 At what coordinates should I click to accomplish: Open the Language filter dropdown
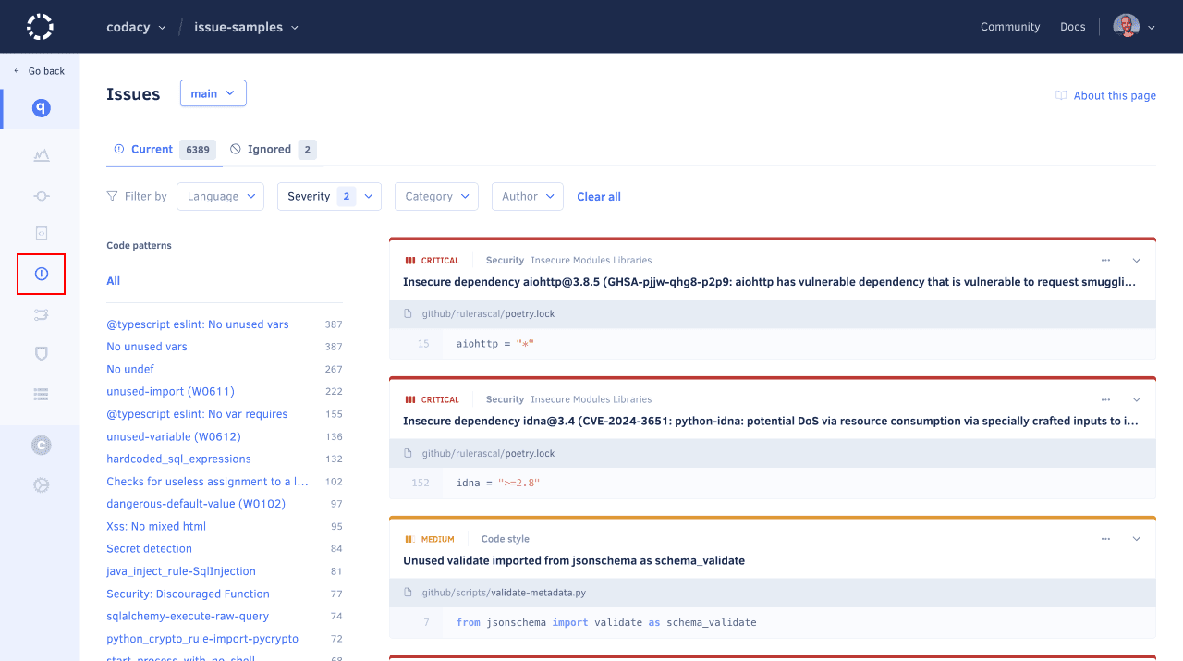220,196
